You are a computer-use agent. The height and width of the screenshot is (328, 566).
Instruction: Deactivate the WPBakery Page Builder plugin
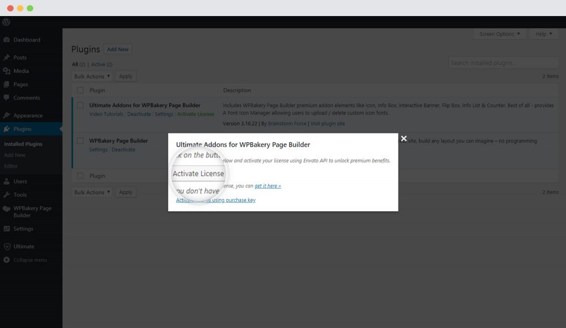[123, 149]
